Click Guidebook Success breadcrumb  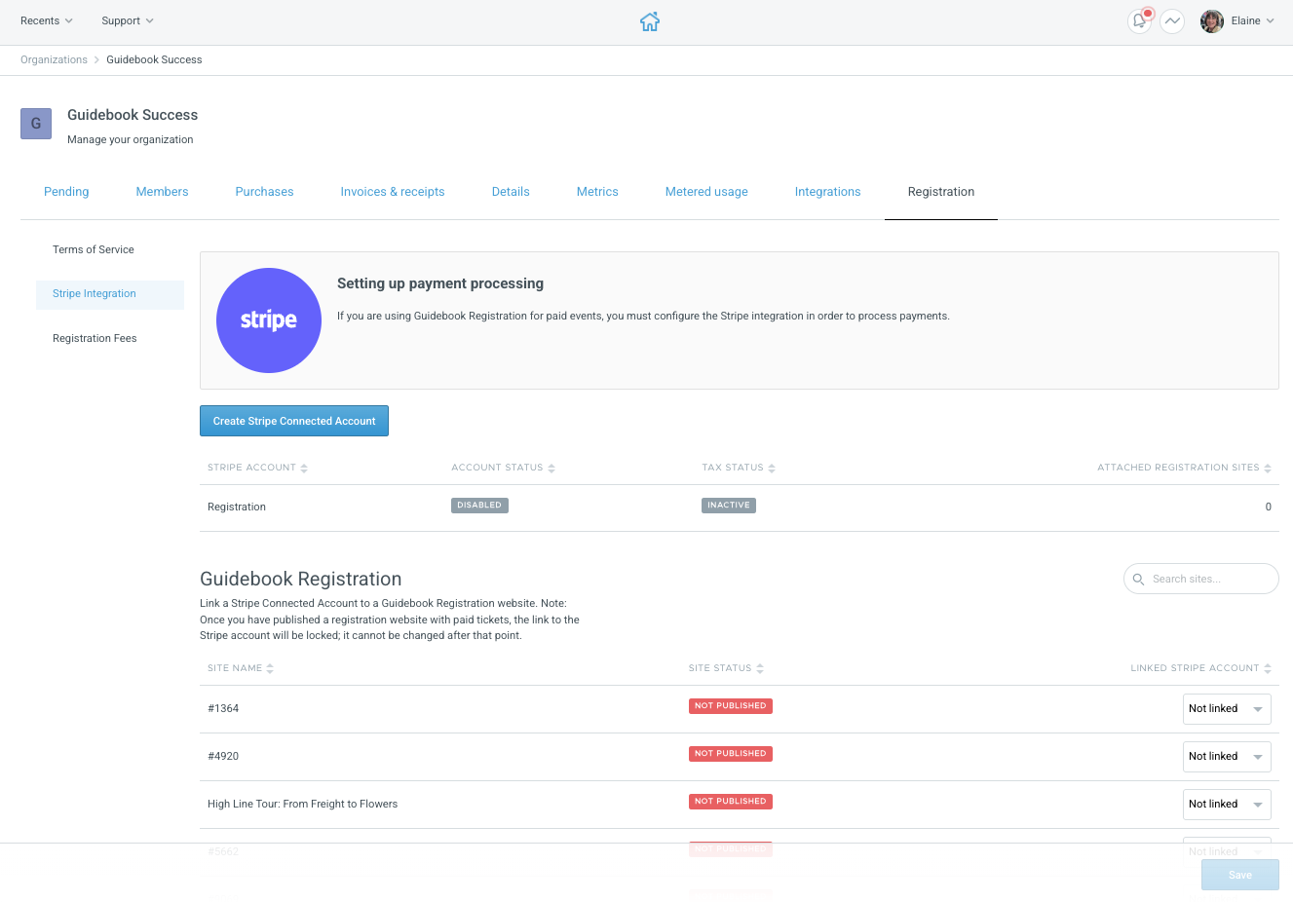coord(154,60)
